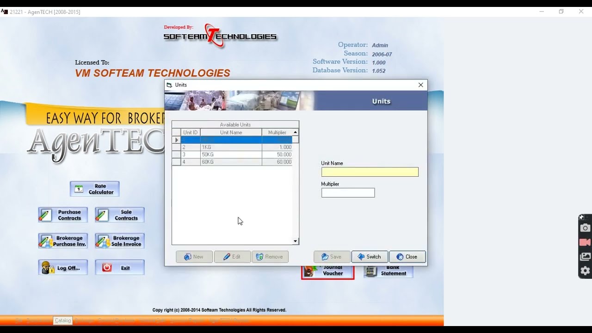Click the Log Off button

(63, 267)
